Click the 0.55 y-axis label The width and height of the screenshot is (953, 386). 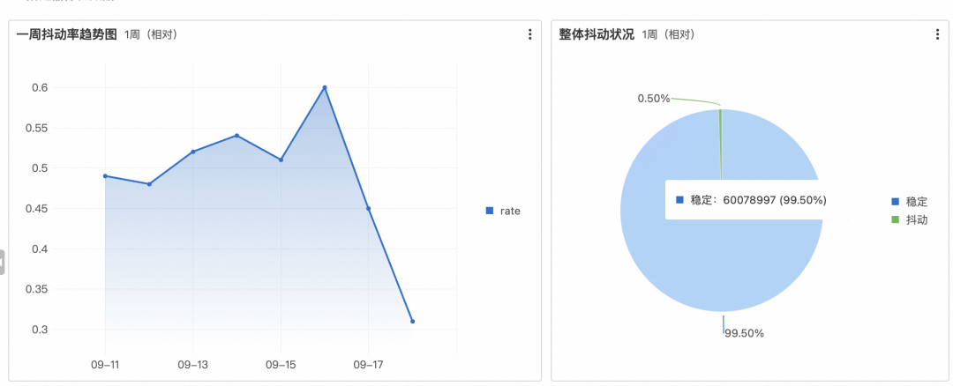(37, 128)
